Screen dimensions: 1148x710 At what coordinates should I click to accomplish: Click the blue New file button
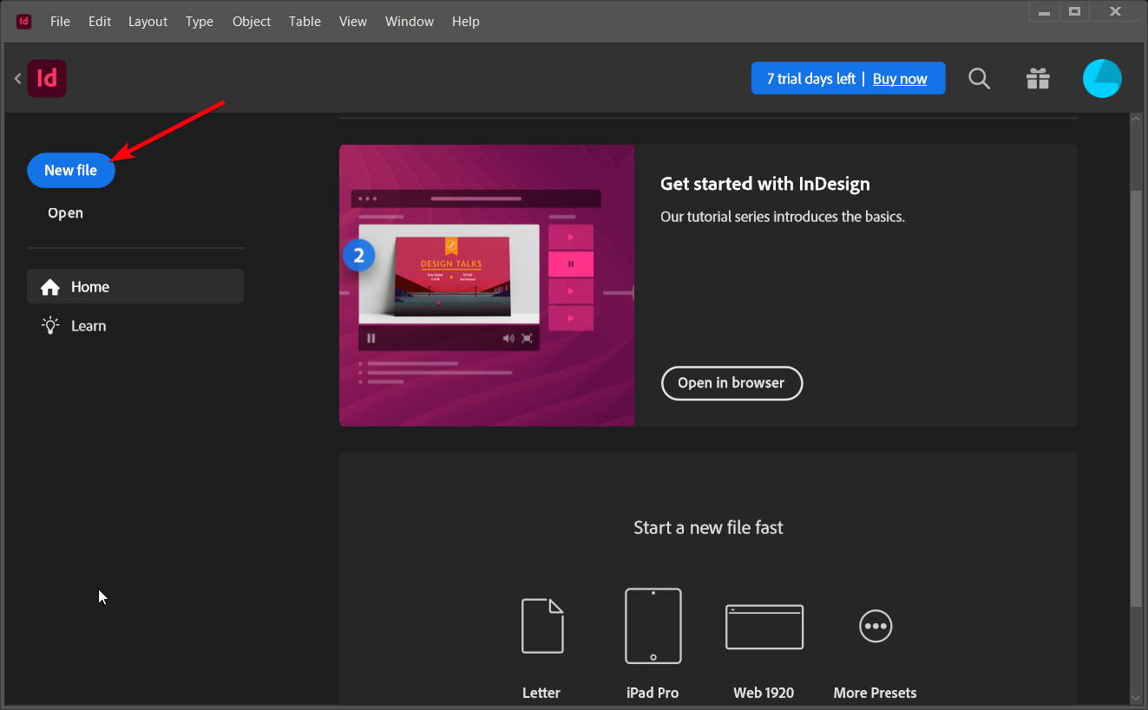click(71, 171)
